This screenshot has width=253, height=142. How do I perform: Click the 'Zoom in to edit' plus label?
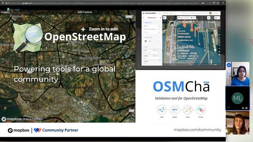click(100, 29)
